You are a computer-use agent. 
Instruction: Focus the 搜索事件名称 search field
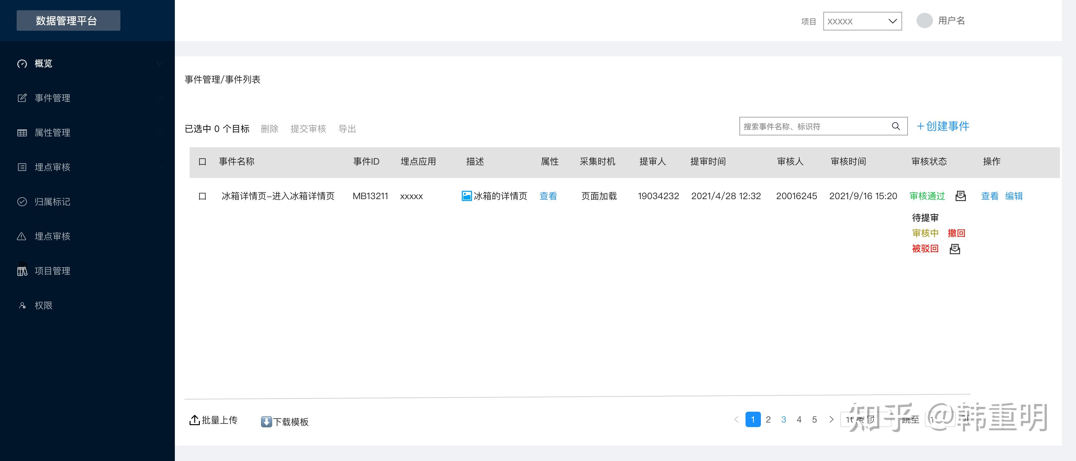click(814, 126)
